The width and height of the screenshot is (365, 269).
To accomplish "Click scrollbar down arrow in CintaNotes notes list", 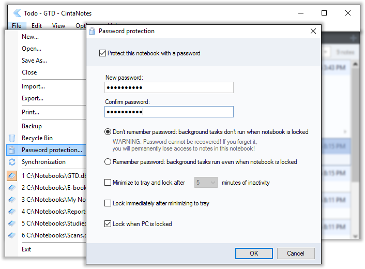I will pyautogui.click(x=355, y=236).
